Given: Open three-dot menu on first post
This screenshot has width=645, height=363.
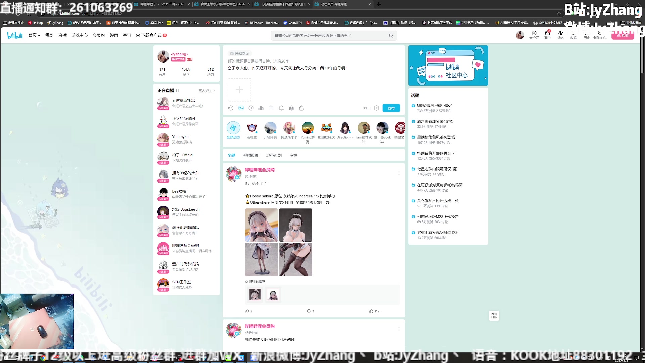Looking at the screenshot, I should point(399,173).
